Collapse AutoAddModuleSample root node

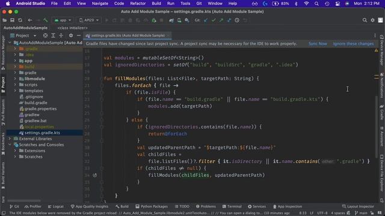coord(10,43)
